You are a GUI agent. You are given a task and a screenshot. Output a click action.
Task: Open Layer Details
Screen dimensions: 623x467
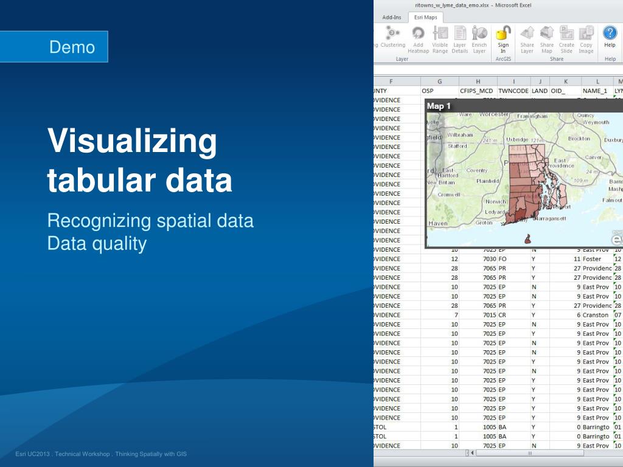(x=460, y=40)
